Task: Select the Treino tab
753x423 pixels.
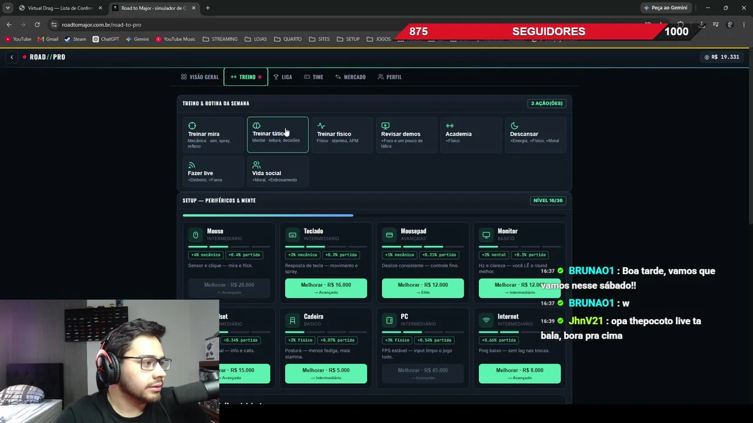Action: click(x=246, y=77)
